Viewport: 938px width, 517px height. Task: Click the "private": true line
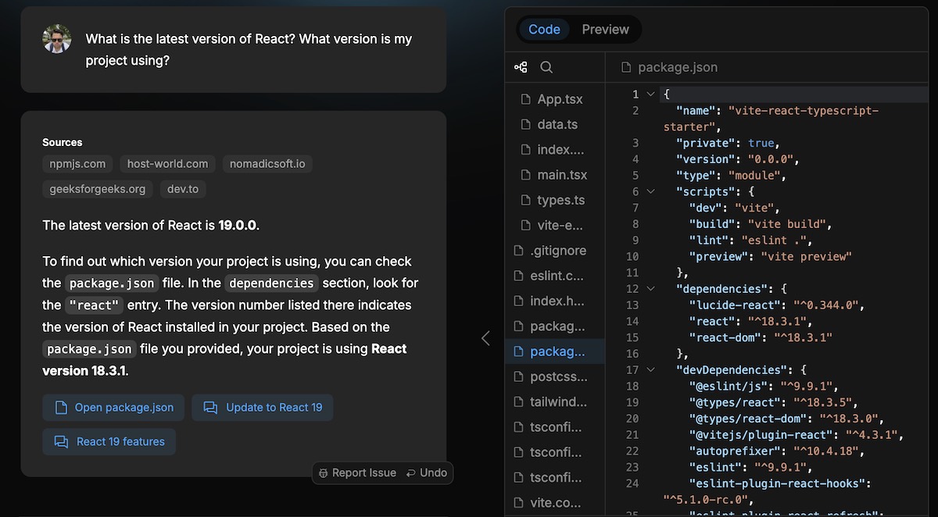(728, 143)
